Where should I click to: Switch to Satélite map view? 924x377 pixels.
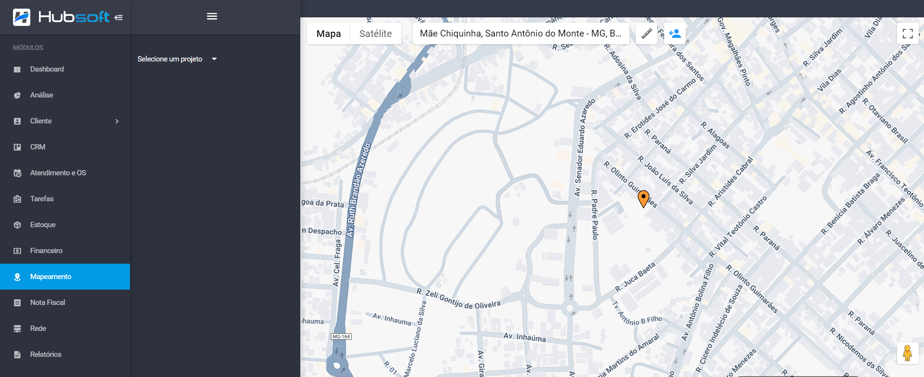tap(375, 34)
